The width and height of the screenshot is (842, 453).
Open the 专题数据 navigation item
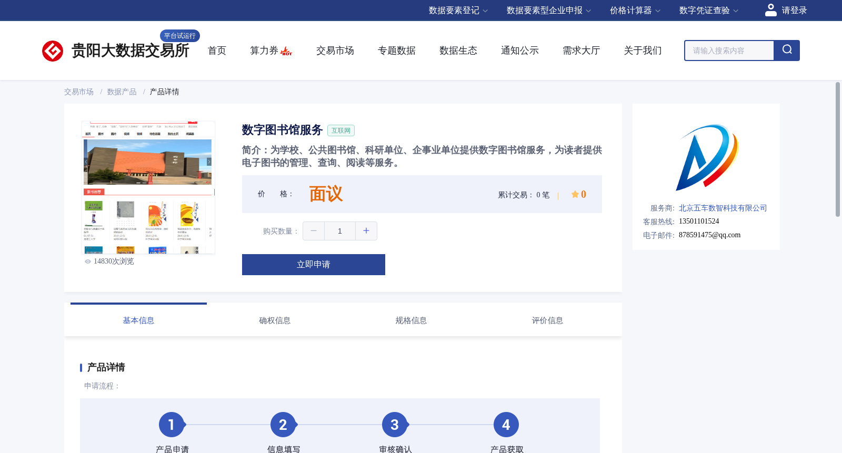click(x=396, y=51)
